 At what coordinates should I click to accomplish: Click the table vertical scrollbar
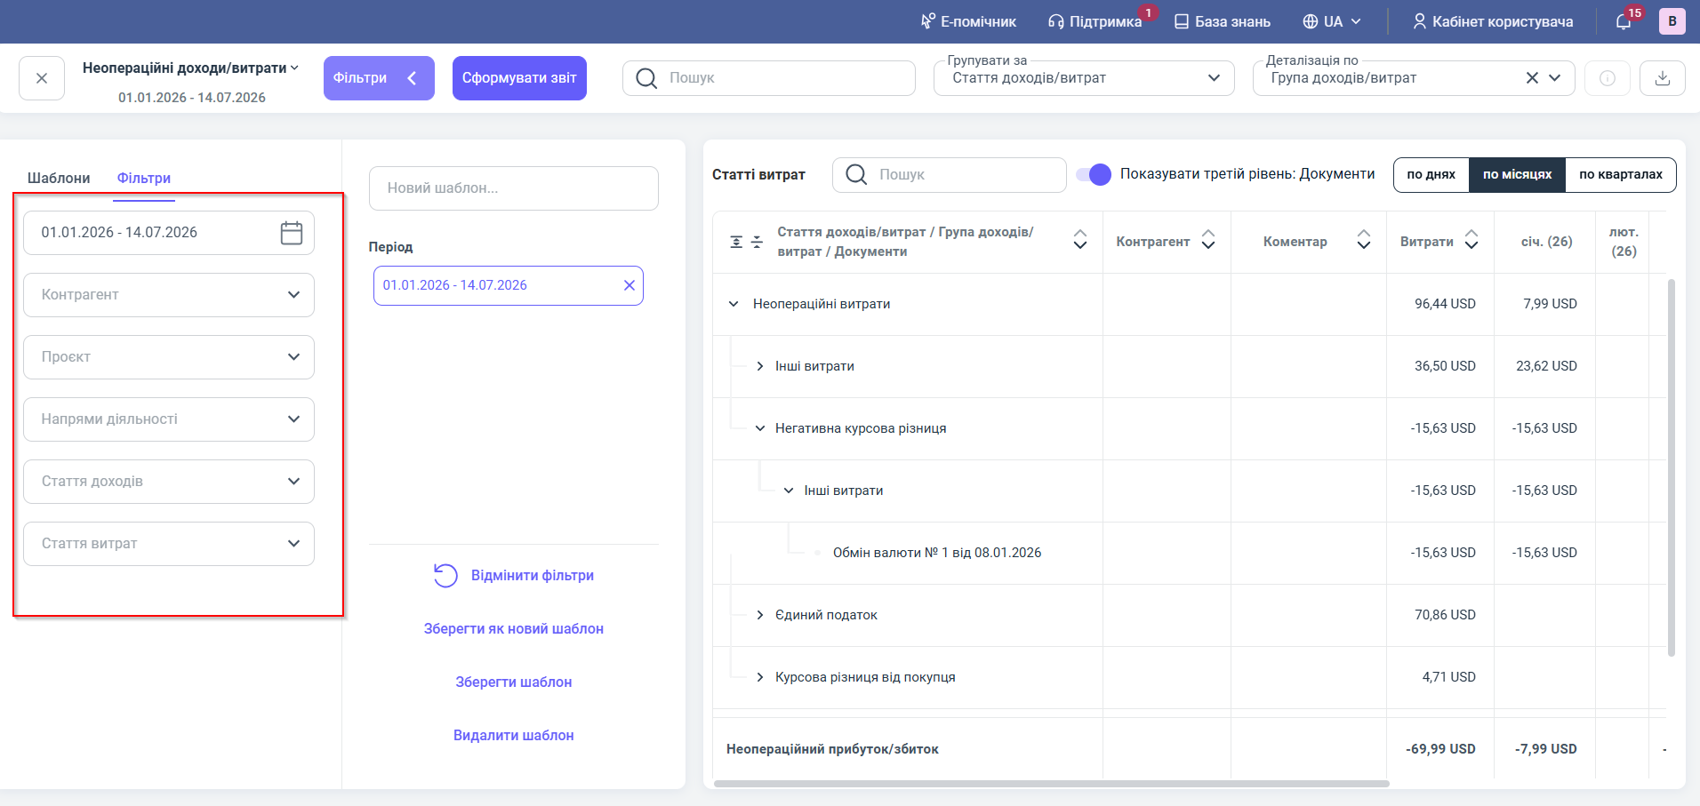1672,467
